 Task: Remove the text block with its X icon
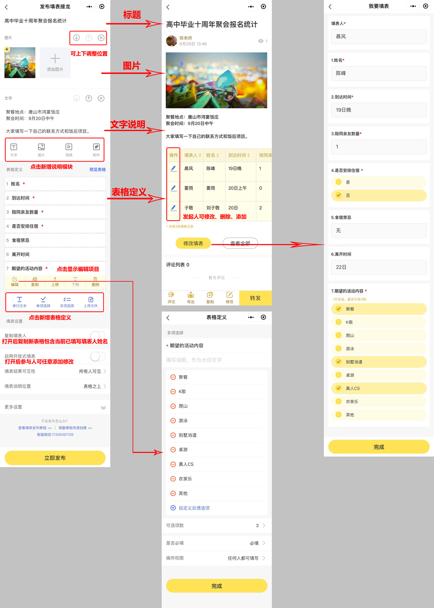pos(101,98)
